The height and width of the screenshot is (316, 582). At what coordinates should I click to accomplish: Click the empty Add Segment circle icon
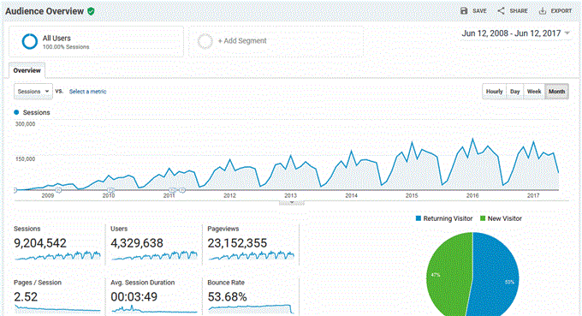[205, 41]
